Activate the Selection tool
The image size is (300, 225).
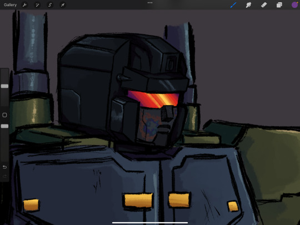[50, 5]
